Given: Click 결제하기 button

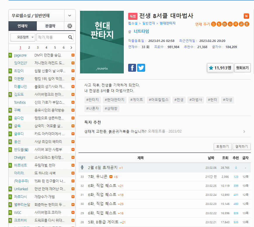Looking at the screenshot, I should 241,147.
